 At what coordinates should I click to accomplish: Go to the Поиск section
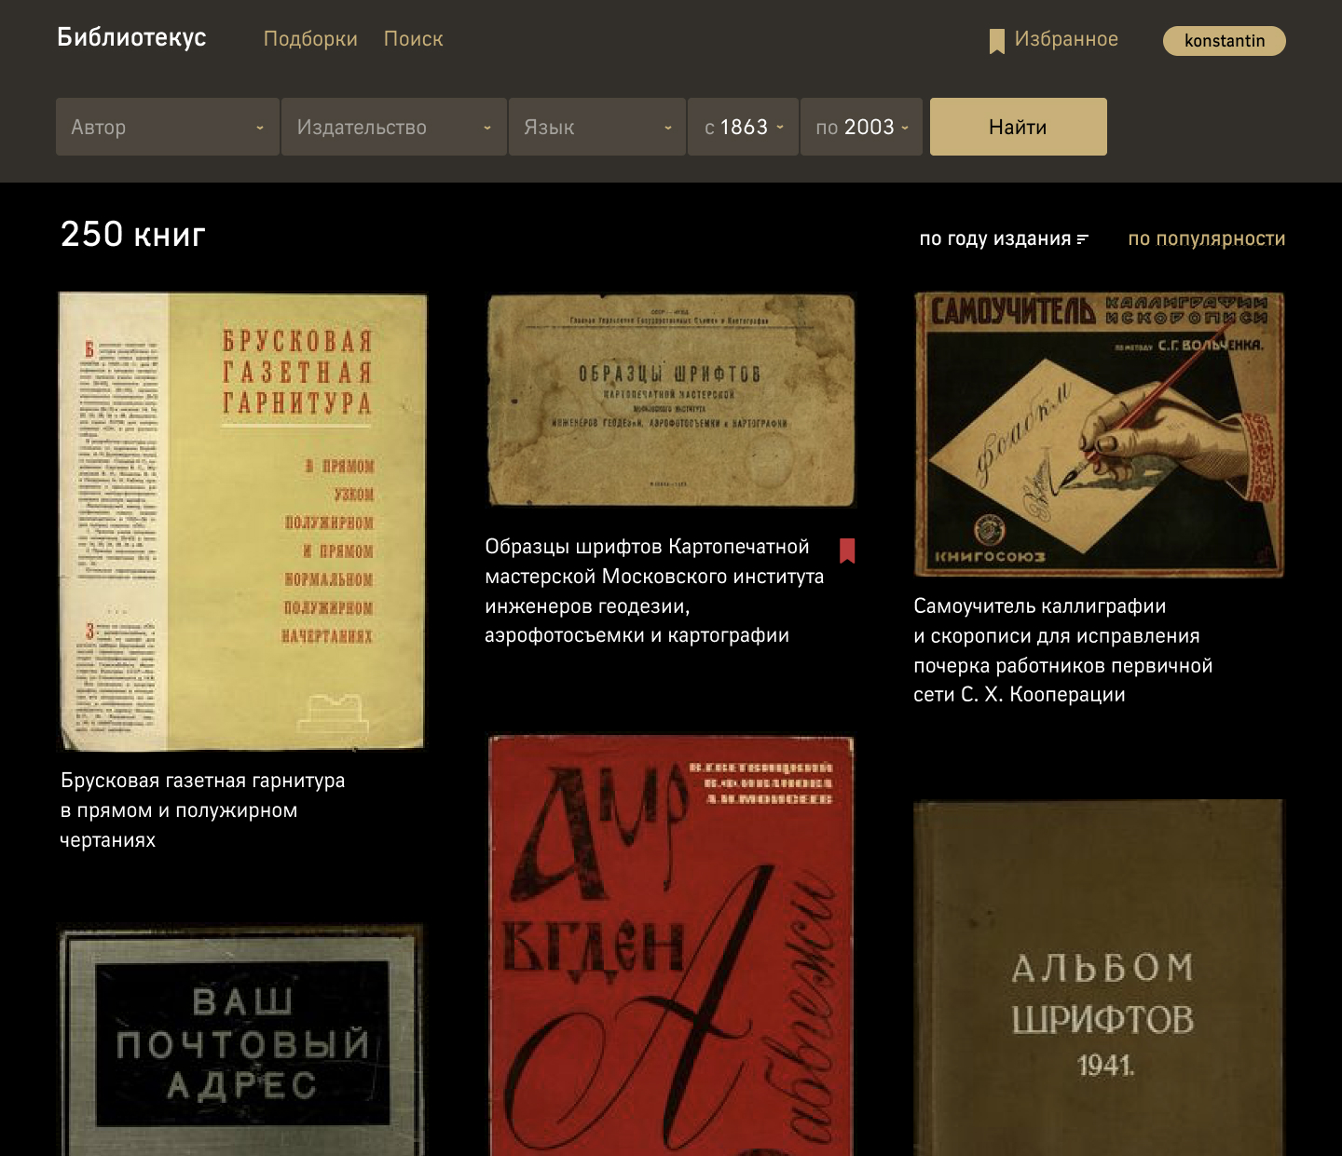(413, 38)
